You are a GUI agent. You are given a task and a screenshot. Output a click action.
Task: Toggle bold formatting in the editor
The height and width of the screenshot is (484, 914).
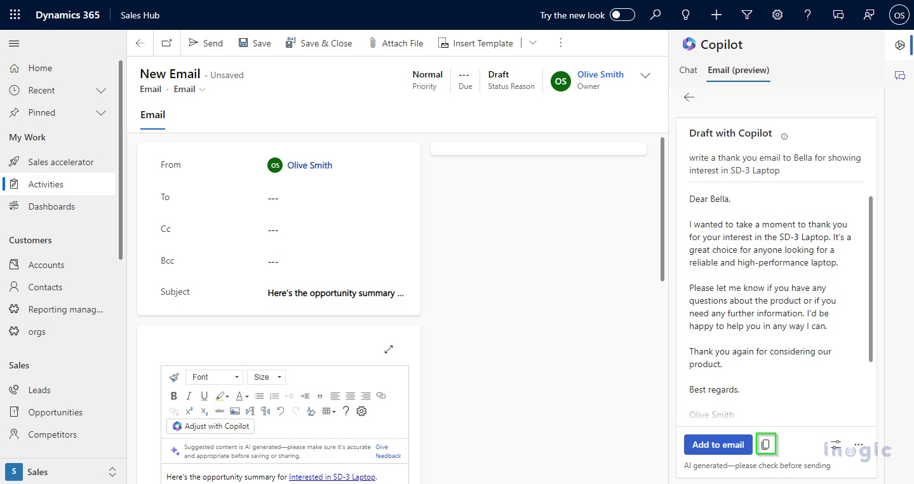[x=174, y=396]
